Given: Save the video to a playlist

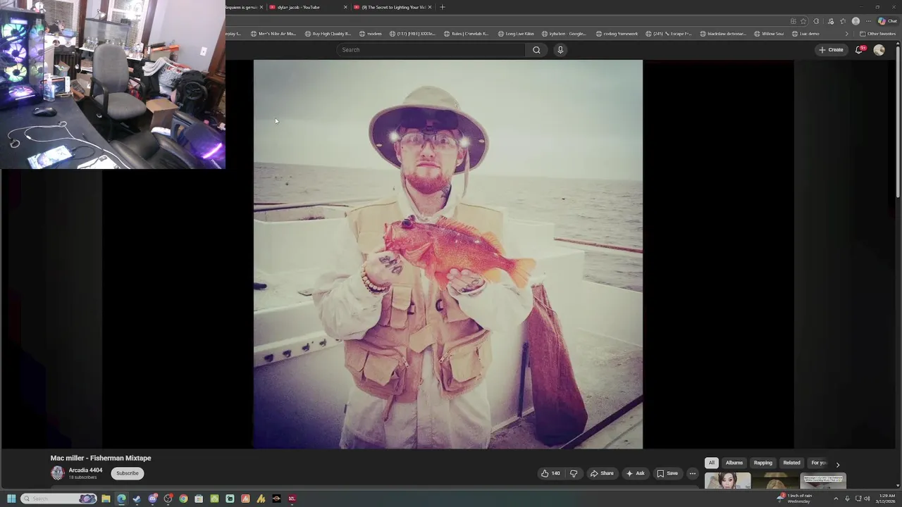Looking at the screenshot, I should pos(667,473).
